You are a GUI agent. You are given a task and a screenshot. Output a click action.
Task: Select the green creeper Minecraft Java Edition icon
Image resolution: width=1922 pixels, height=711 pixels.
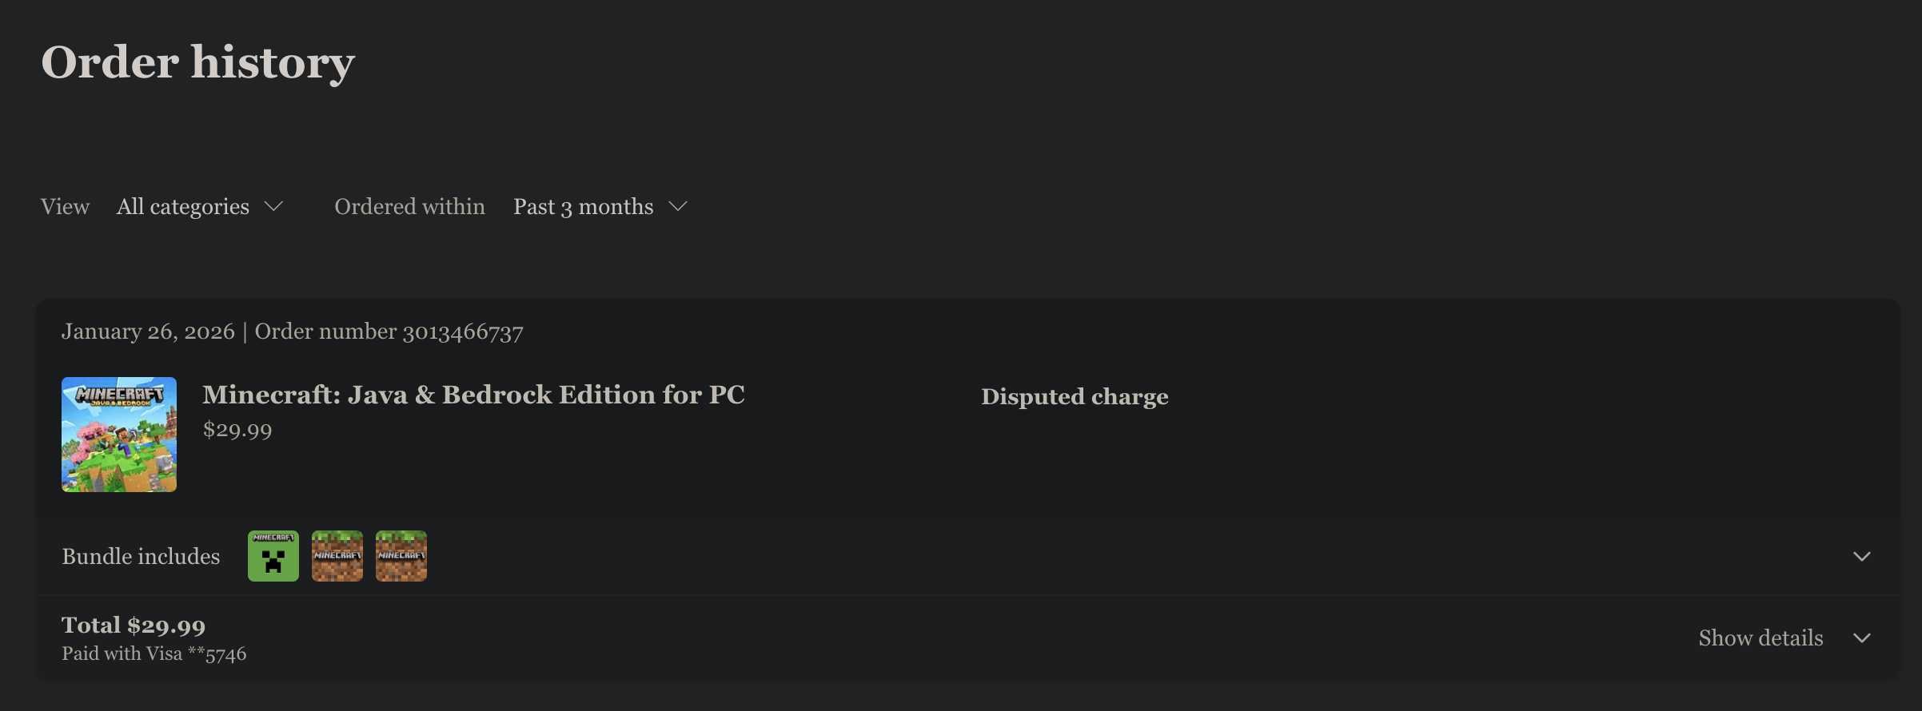pos(272,555)
